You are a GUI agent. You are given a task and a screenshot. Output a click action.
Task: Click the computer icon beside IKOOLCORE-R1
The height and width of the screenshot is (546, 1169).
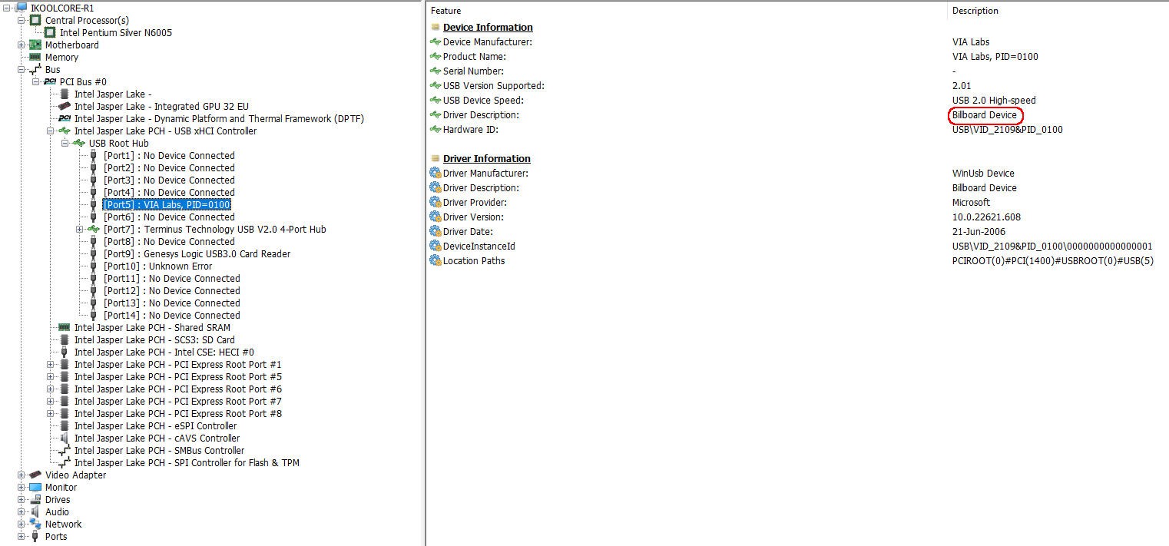coord(22,8)
